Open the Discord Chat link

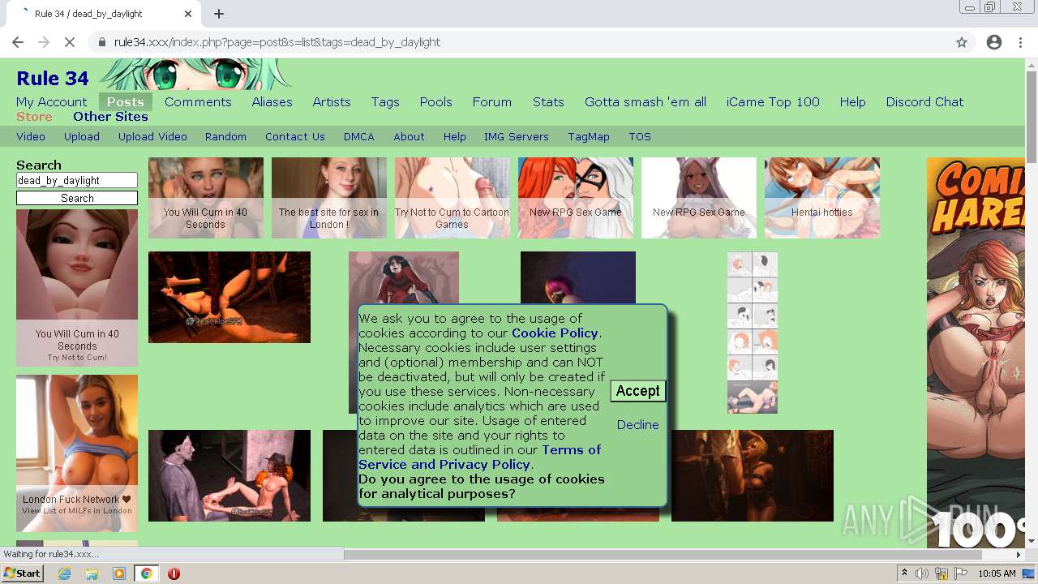924,102
